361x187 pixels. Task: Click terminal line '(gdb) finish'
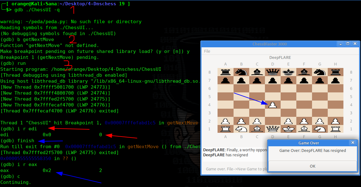tap(17, 141)
